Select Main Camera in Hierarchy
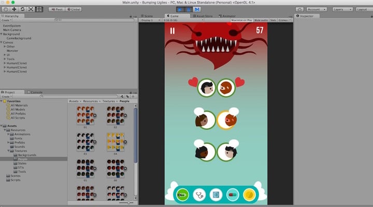The width and height of the screenshot is (373, 207). [12, 30]
